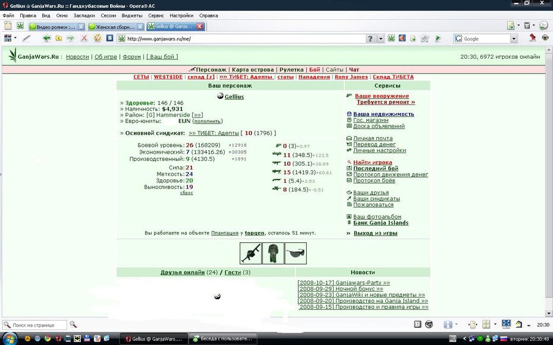Viewport: 553px width, 345px height.
Task: Click the monitor icon in bottom status bar
Action: (506, 324)
